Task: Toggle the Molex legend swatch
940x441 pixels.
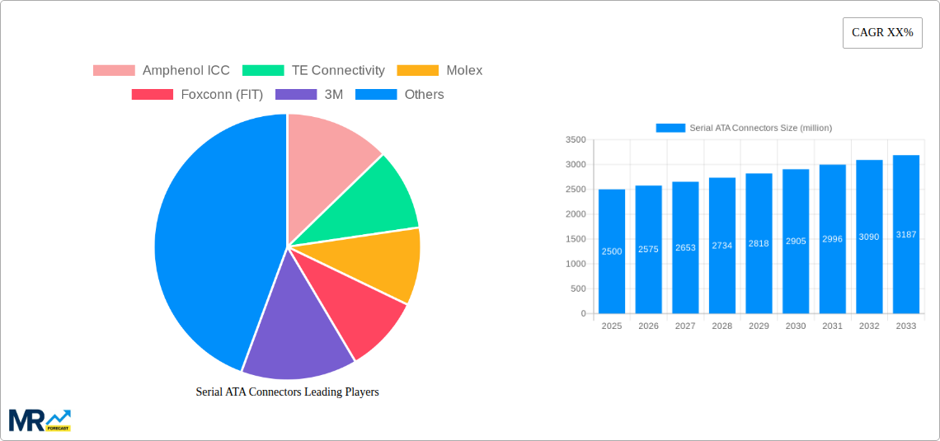Action: [418, 71]
